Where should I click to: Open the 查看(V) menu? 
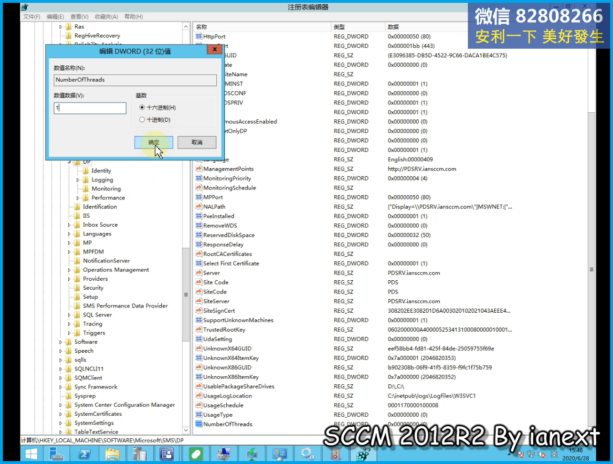[79, 17]
